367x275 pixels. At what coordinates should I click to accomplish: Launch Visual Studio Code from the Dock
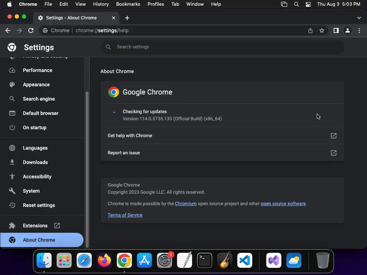(244, 260)
